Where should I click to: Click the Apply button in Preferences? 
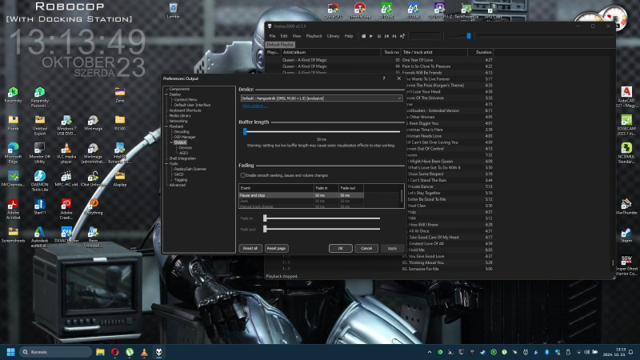(x=392, y=248)
